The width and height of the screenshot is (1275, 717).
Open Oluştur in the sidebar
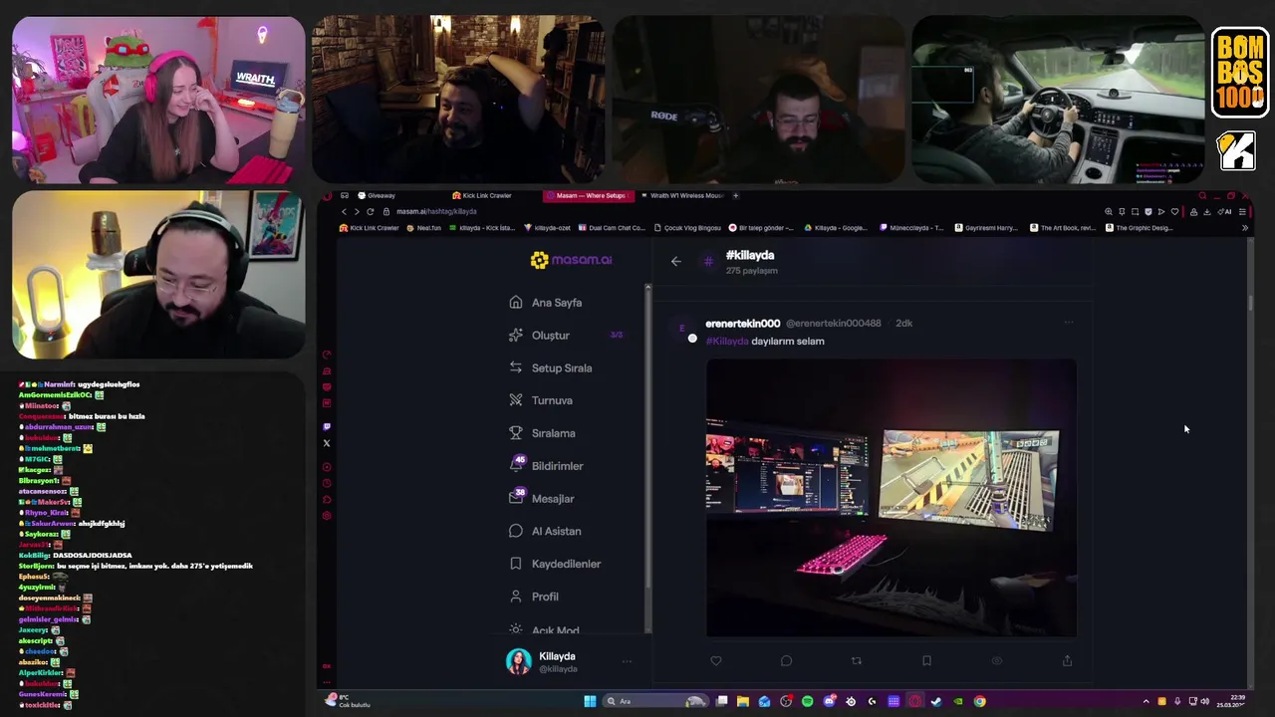tap(550, 336)
